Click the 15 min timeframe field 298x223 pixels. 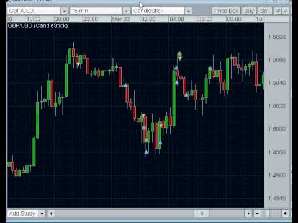pos(96,11)
